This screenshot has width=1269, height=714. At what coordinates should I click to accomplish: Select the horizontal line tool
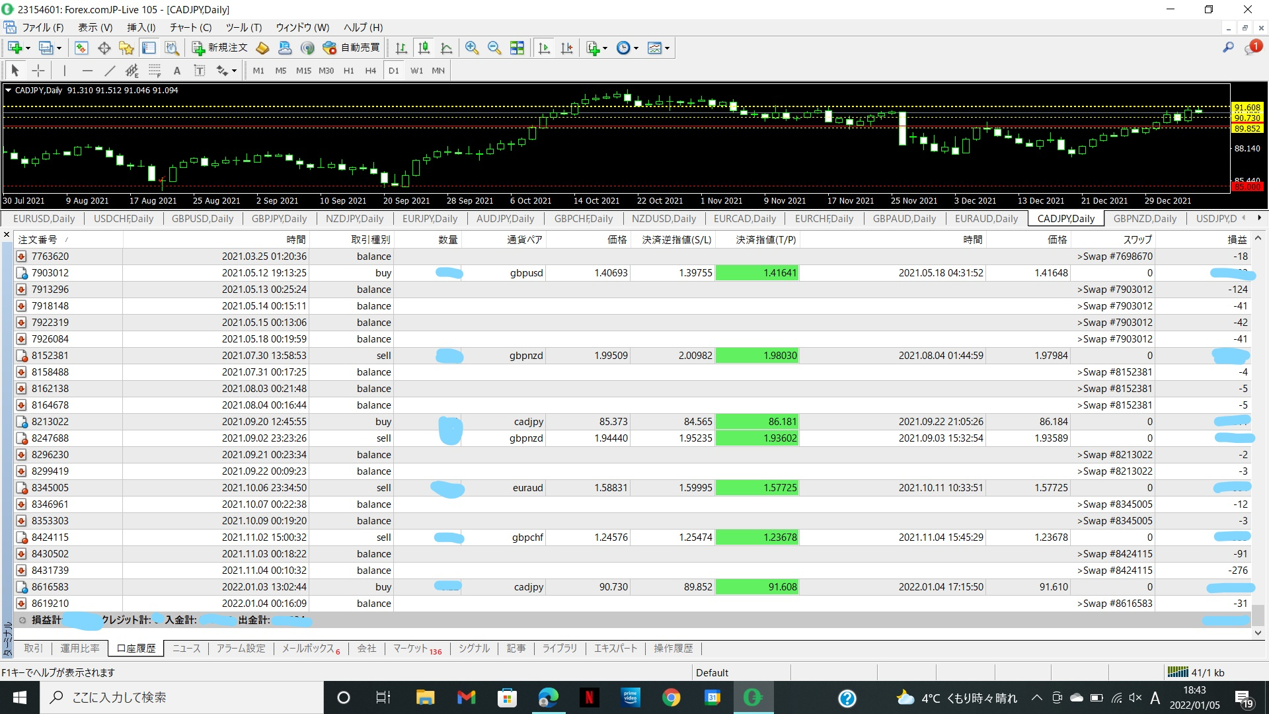click(x=87, y=71)
